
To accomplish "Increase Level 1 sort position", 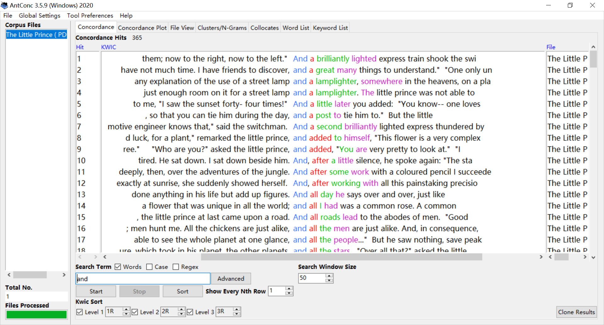I will click(x=126, y=309).
